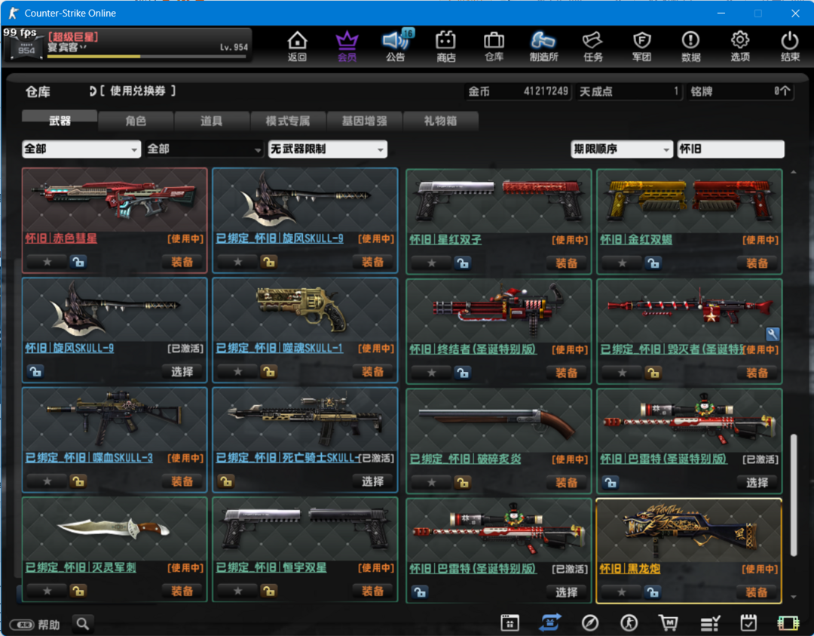Open the 军团 clan shield icon
Viewport: 814px width, 636px height.
[641, 46]
